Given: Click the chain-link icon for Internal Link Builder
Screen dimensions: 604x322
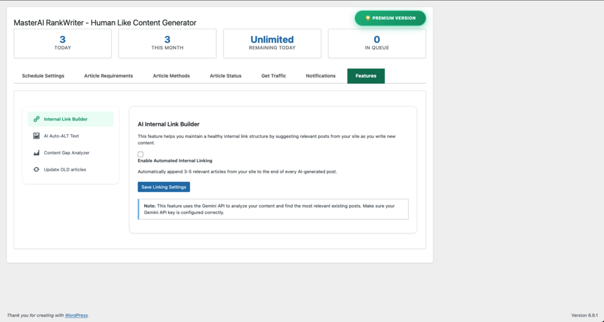Looking at the screenshot, I should coord(37,119).
